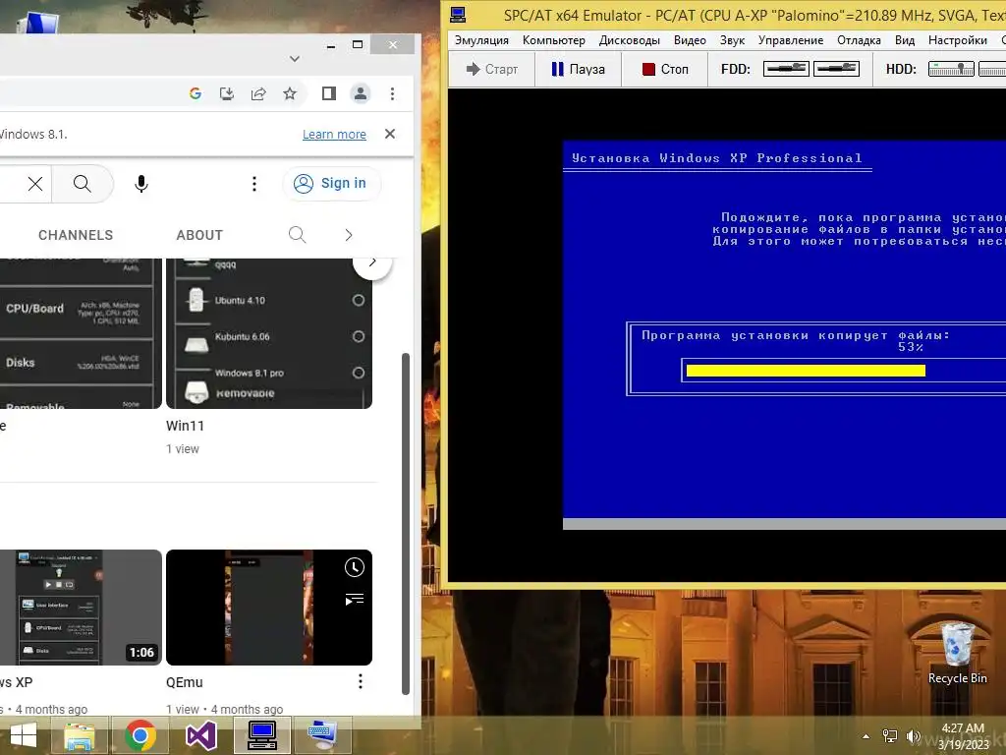Open the video thumbnail with 1:06 duration
The image size is (1006, 755).
pyautogui.click(x=81, y=608)
